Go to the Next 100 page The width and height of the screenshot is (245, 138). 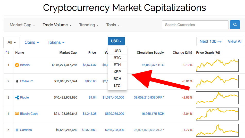210,41
